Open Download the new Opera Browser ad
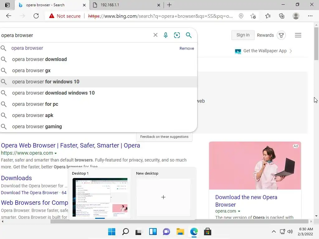Viewport: 319px width, 239px height. (246, 201)
